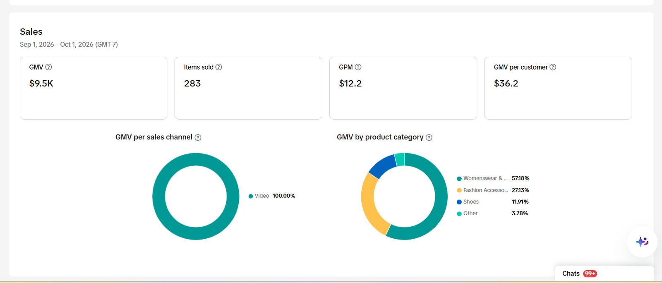Screen dimensions: 662x283
Task: Click the 99+ unread chats badge
Action: pyautogui.click(x=590, y=273)
